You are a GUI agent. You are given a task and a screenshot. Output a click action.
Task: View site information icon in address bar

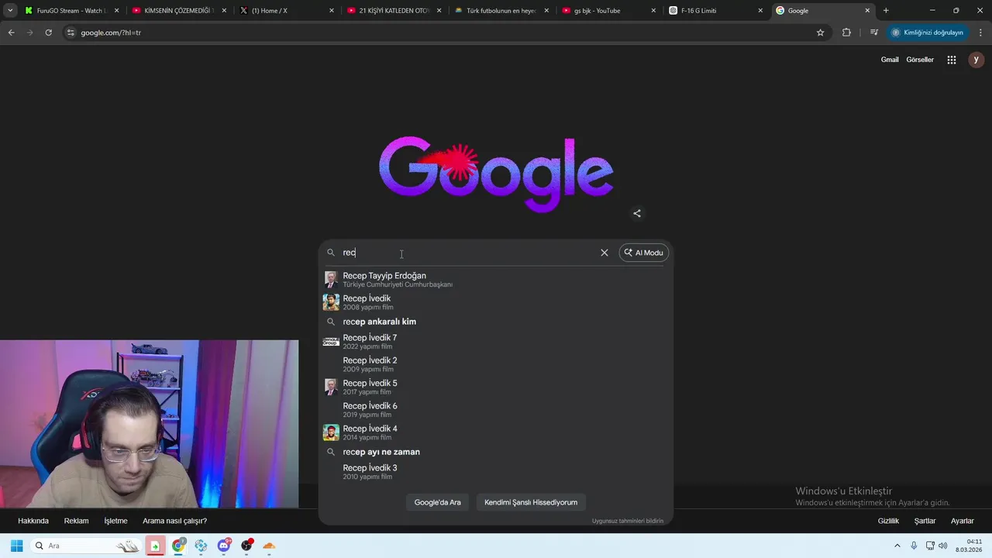pyautogui.click(x=71, y=33)
